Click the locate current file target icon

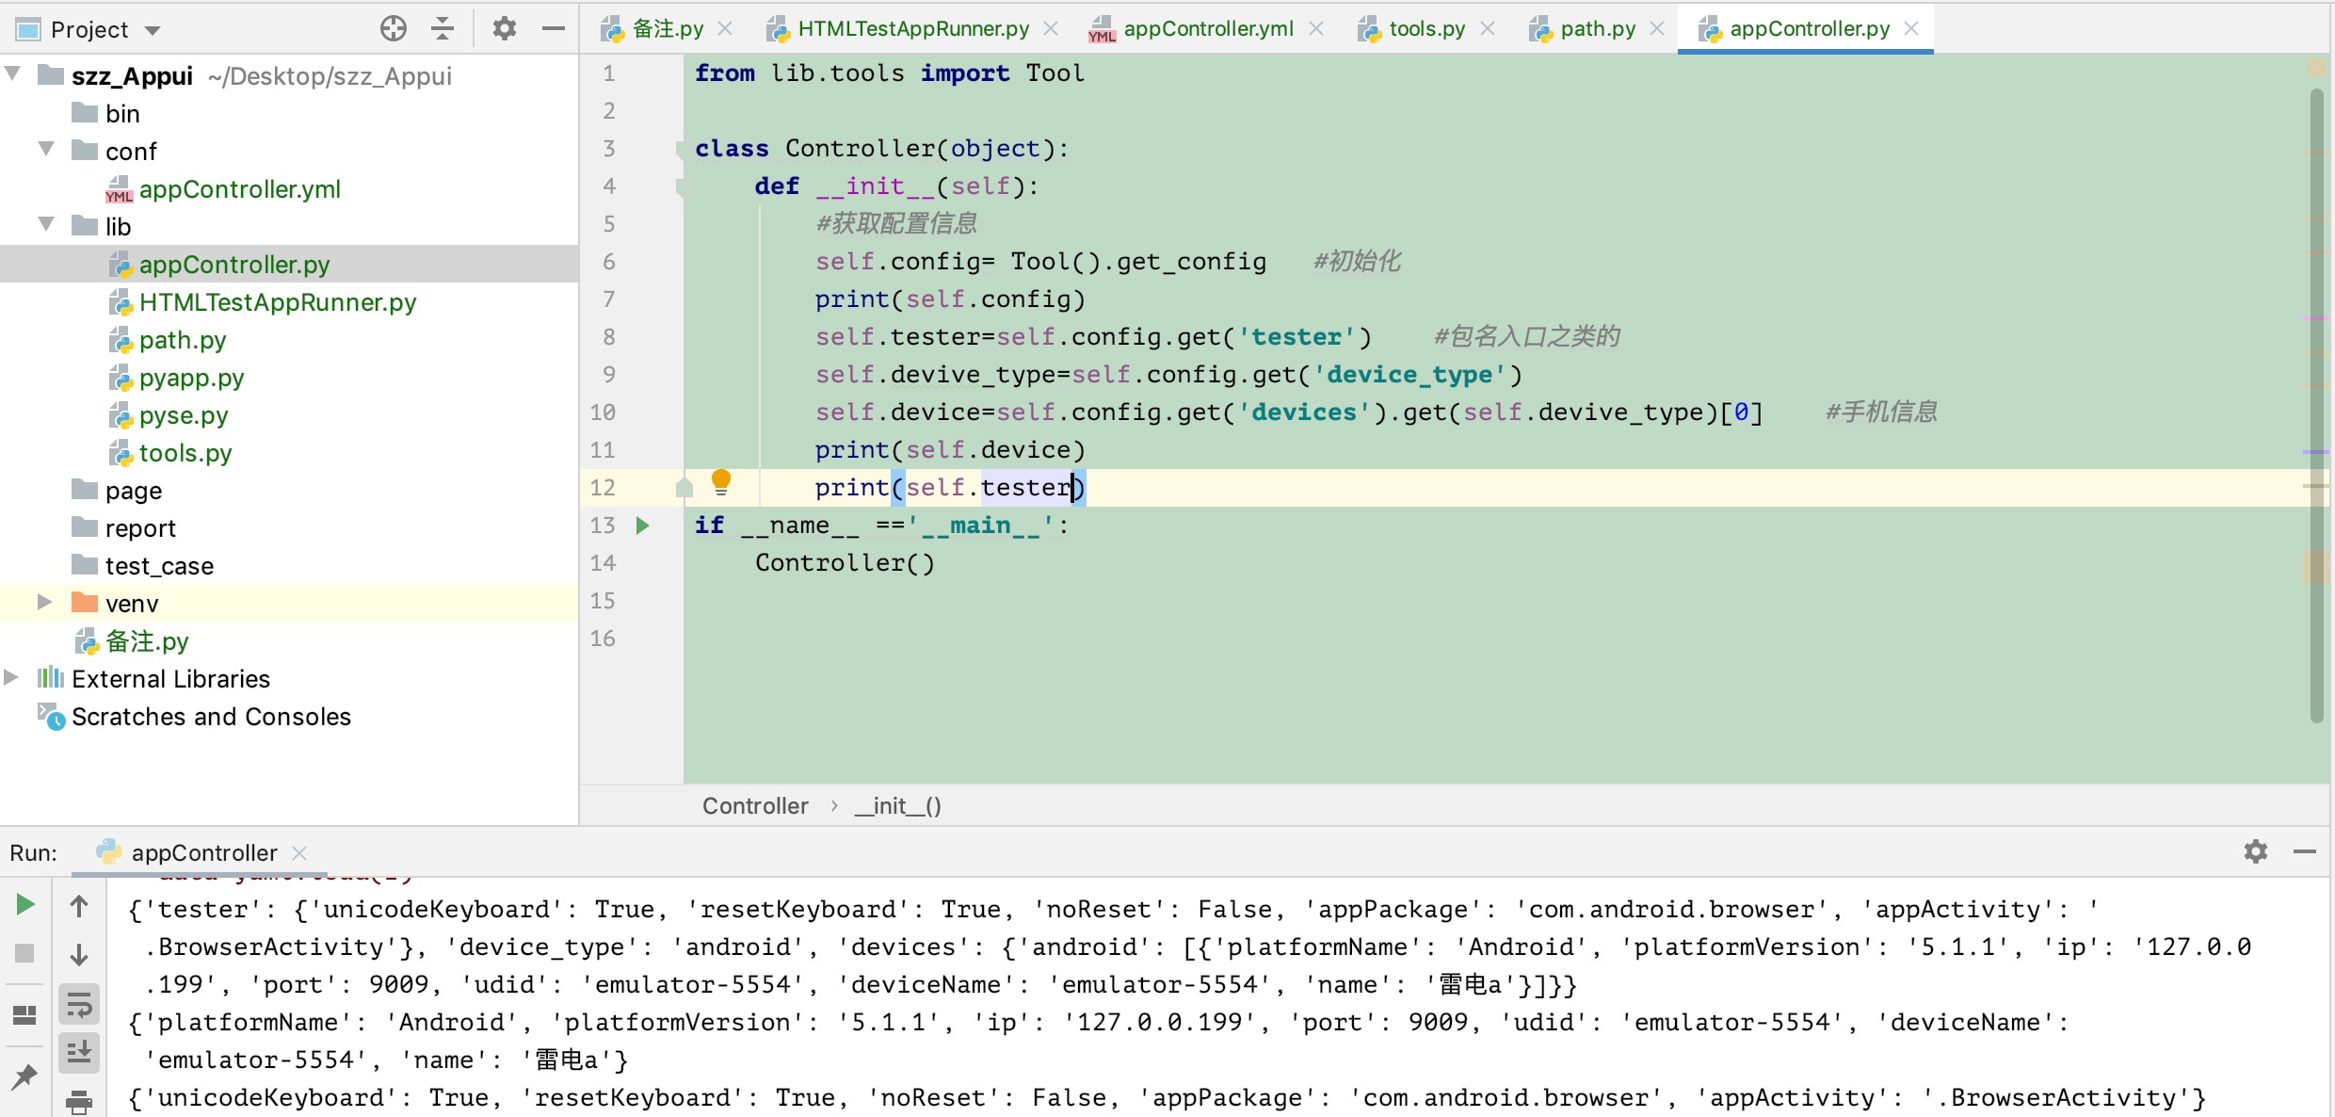(x=393, y=29)
